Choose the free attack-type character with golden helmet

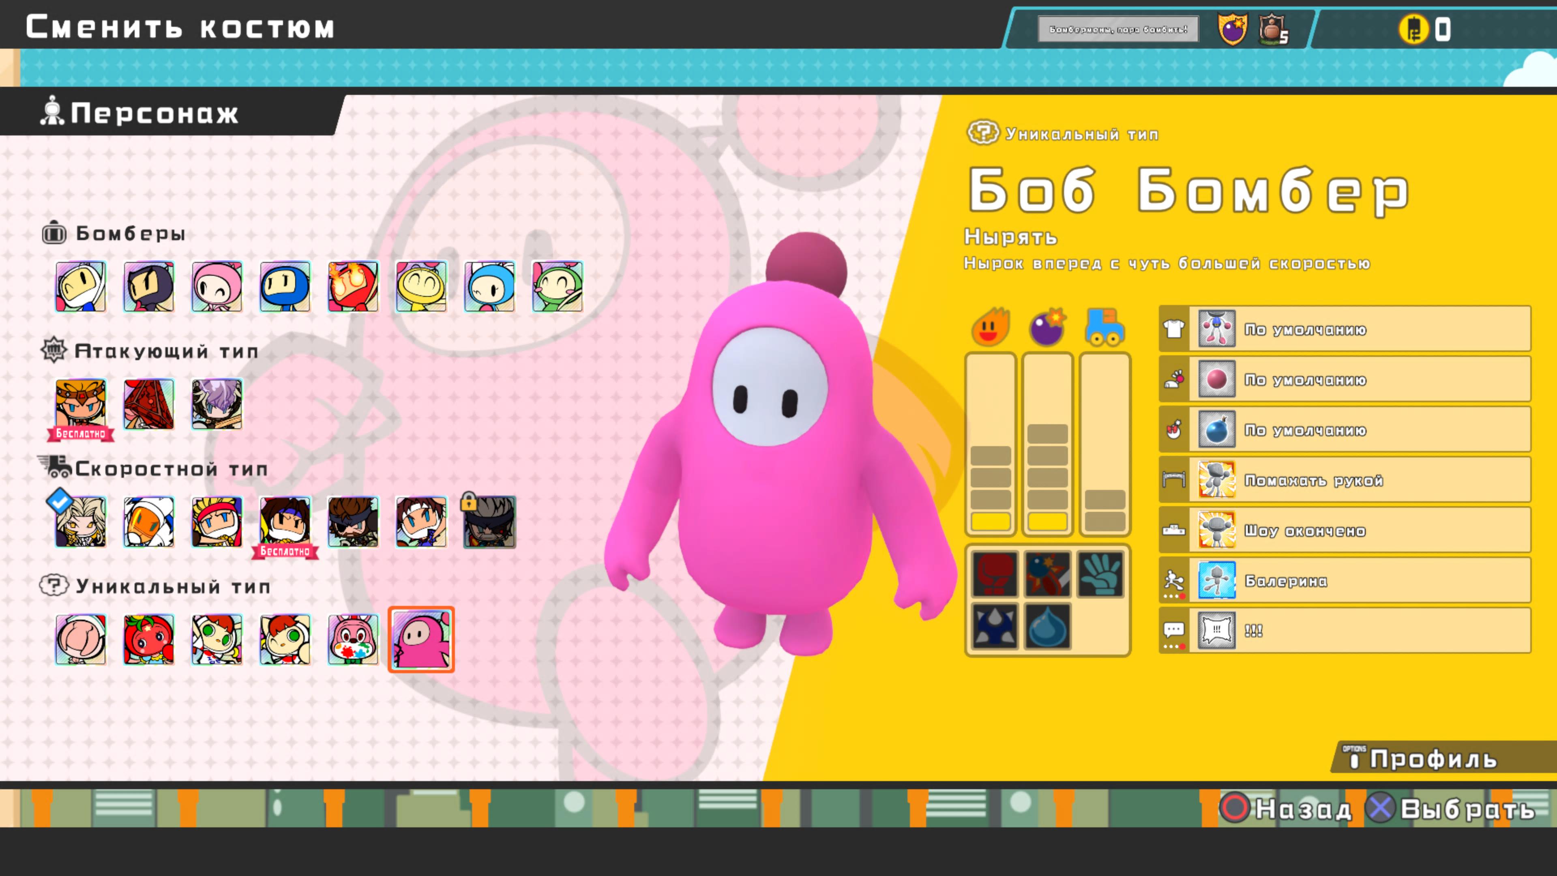pos(80,404)
